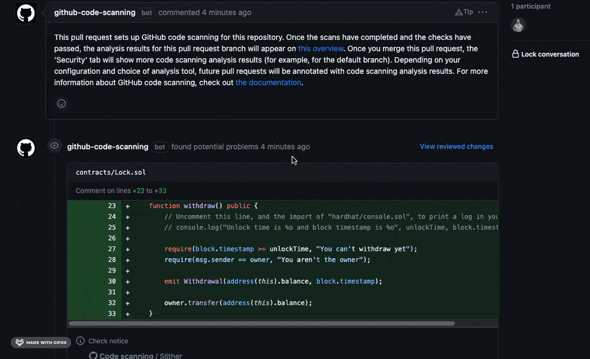
Task: Click the github-code-scanning avatar beside top comment
Action: pos(25,13)
